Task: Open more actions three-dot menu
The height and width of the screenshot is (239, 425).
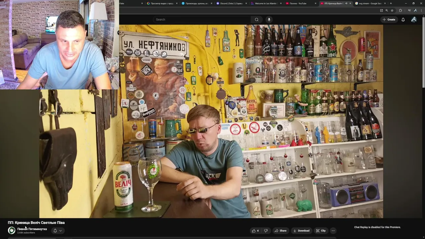Action: click(333, 231)
